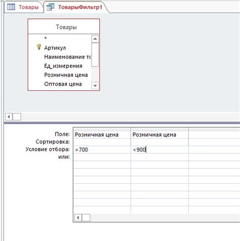Open the first column's Поле cell
Image resolution: width=240 pixels, height=241 pixels.
[x=102, y=134]
